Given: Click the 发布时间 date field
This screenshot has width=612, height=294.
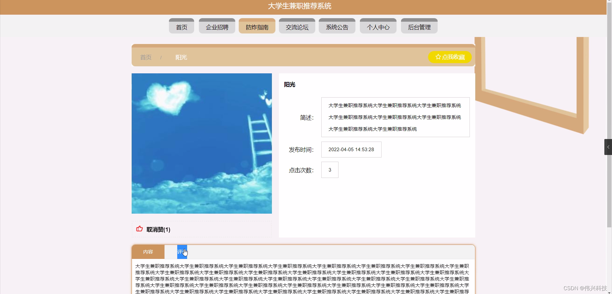Looking at the screenshot, I should click(x=351, y=149).
